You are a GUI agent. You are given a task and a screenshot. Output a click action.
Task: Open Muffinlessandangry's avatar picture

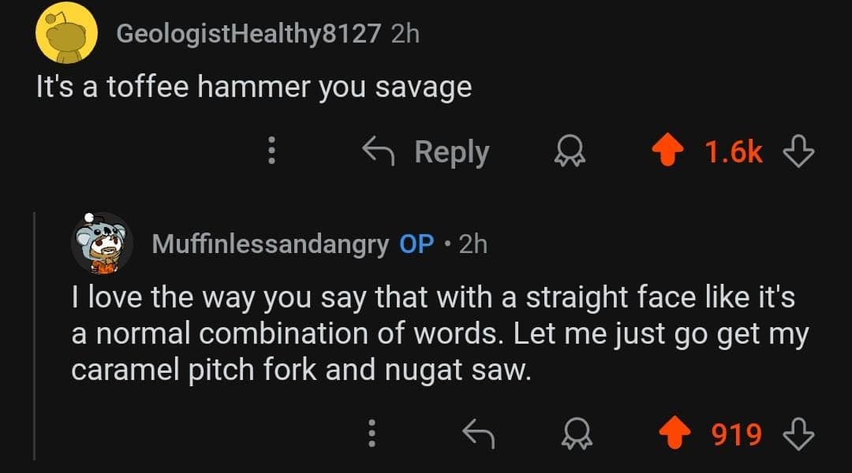102,243
